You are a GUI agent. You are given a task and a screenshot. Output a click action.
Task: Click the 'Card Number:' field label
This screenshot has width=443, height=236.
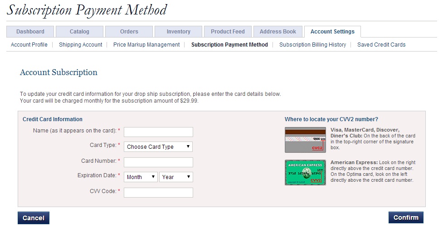pos(99,161)
